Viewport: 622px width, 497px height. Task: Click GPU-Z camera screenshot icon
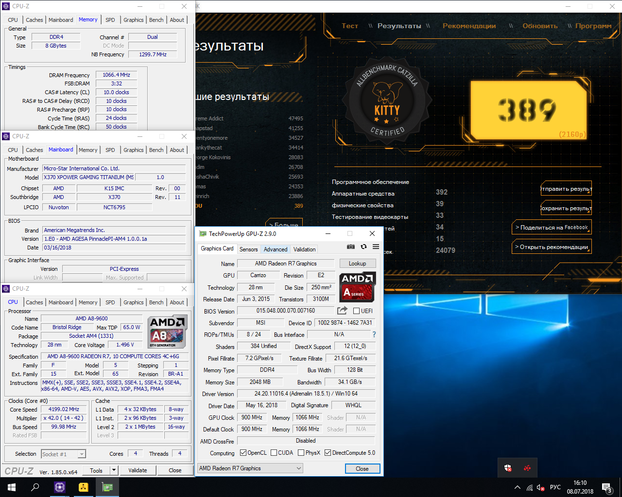[x=350, y=247]
